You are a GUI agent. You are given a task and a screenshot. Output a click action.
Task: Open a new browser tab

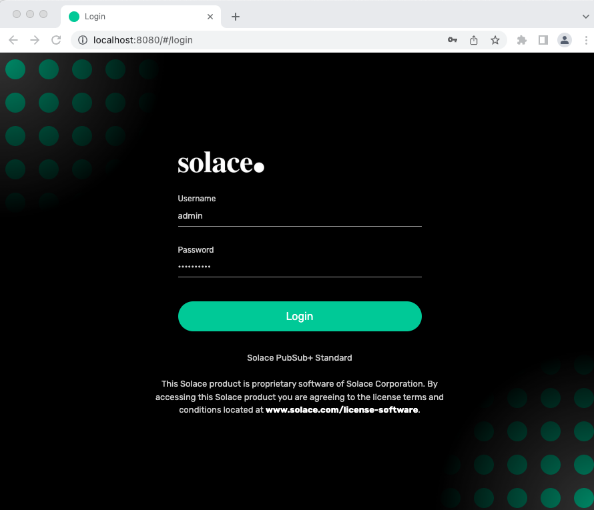236,16
